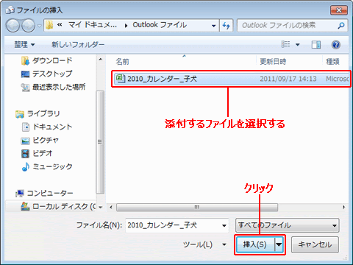This screenshot has height=265, width=353.
Task: Open the ミュージック library
Action: click(47, 166)
